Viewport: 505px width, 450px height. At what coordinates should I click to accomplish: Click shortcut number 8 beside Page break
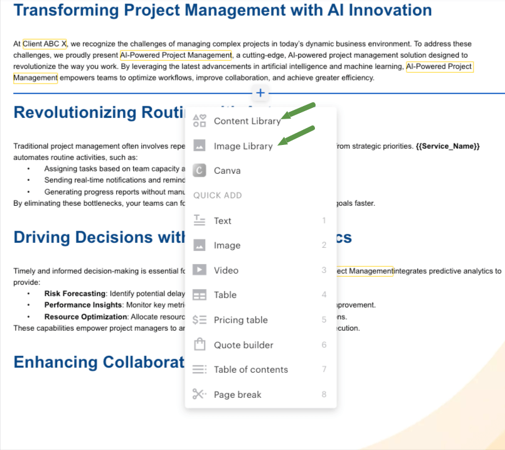click(x=324, y=394)
